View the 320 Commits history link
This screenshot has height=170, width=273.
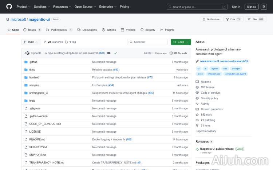pos(178,53)
